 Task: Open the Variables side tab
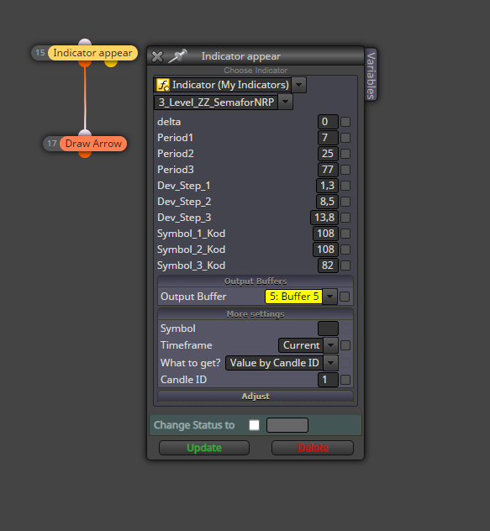tap(371, 75)
